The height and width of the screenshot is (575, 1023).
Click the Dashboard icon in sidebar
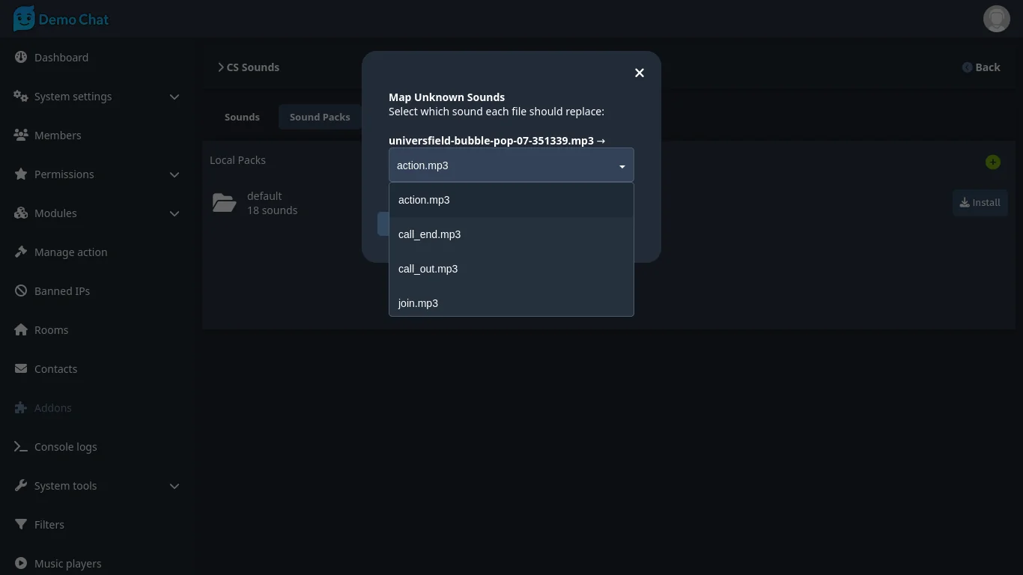21,58
